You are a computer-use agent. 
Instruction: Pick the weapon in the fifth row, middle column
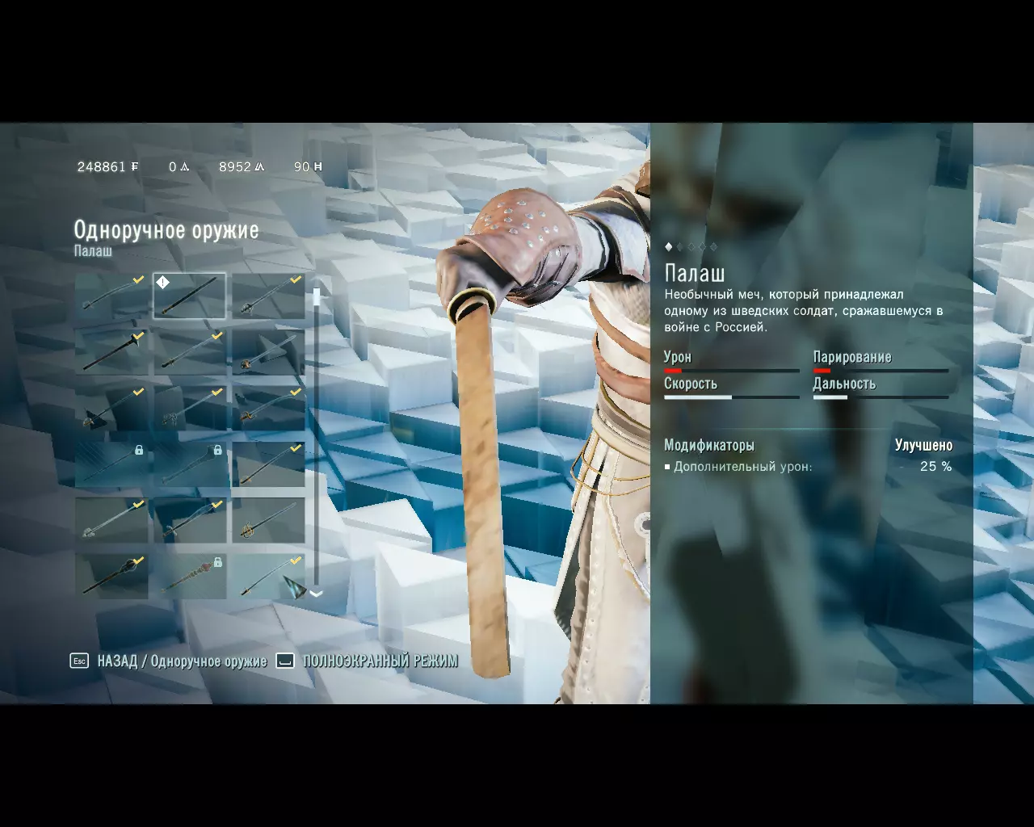pos(190,520)
